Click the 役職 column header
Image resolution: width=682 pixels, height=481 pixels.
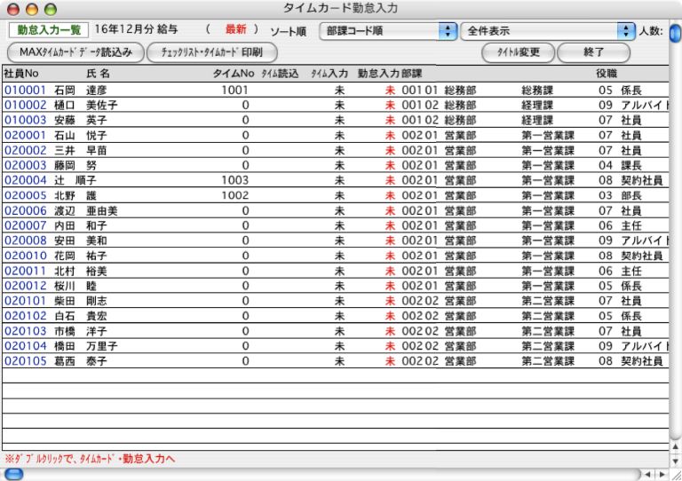607,73
